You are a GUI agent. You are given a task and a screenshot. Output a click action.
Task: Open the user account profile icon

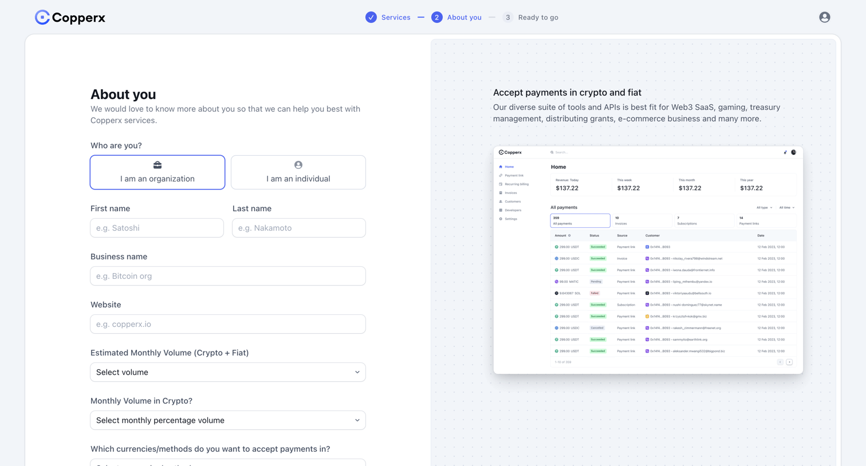click(824, 17)
